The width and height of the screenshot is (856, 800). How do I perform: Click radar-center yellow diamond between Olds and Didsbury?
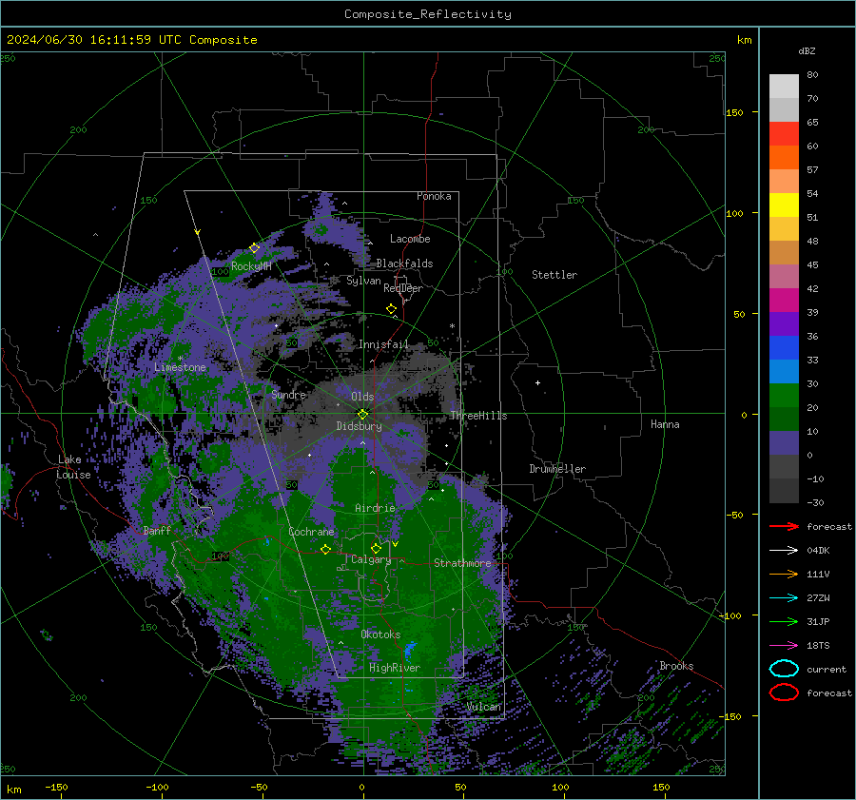pyautogui.click(x=363, y=414)
